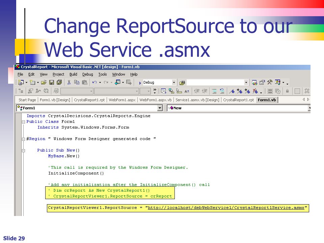Open the Find combo box dropdown arrow
Viewport: 324px width, 243px height.
(246, 82)
